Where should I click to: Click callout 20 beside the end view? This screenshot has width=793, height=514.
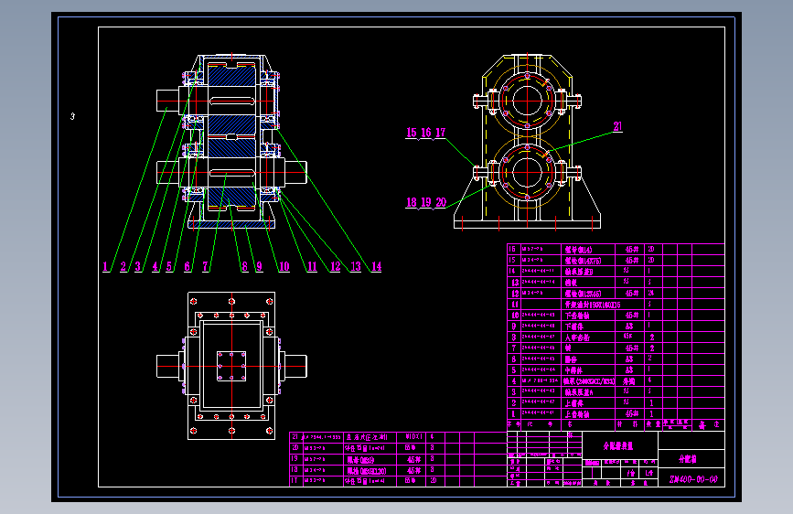click(x=441, y=202)
